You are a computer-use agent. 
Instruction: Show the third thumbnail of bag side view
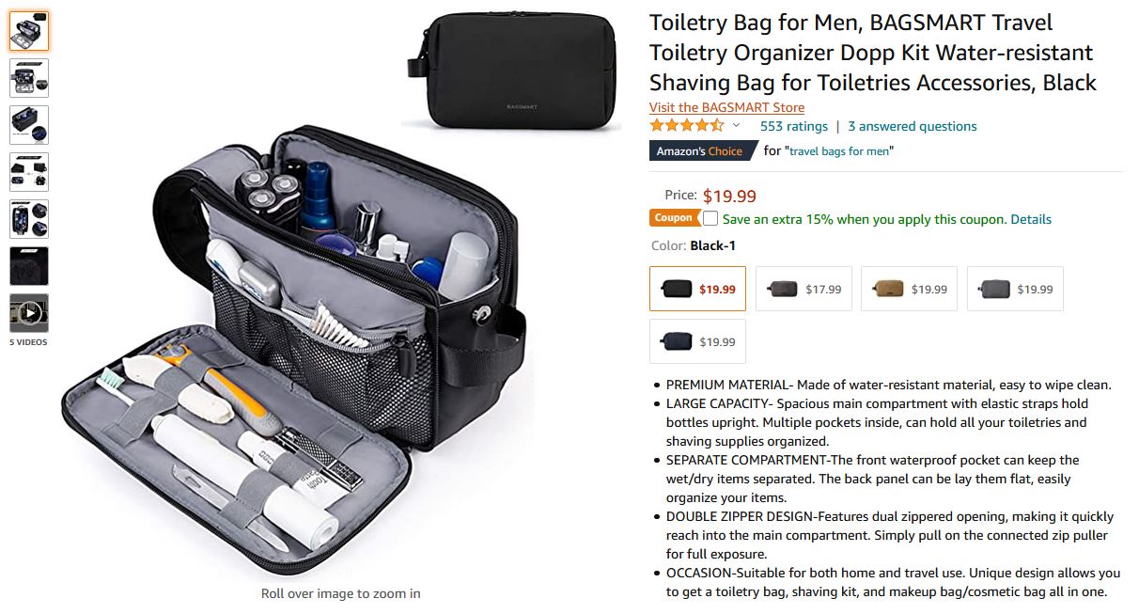(x=28, y=125)
